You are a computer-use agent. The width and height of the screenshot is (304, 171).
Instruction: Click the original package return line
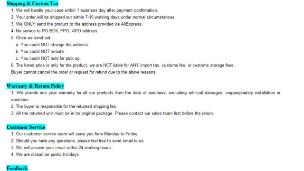[x=112, y=113]
